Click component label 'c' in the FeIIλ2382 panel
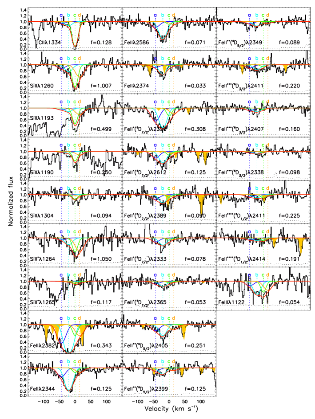Viewport: 315px width, 419px height. (75, 318)
